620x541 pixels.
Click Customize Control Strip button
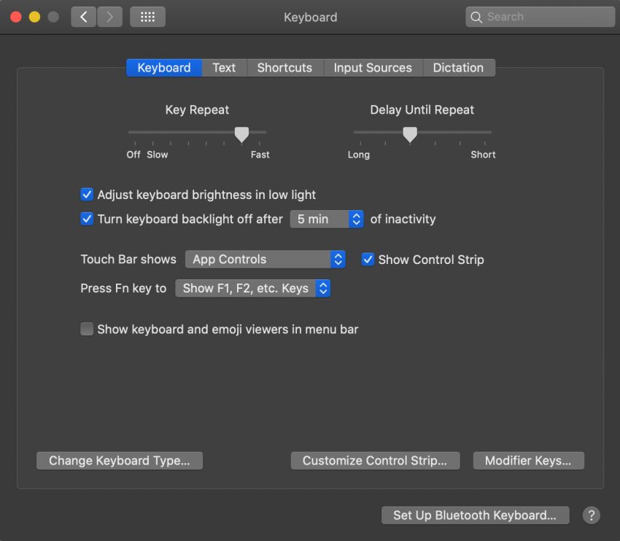tap(375, 460)
